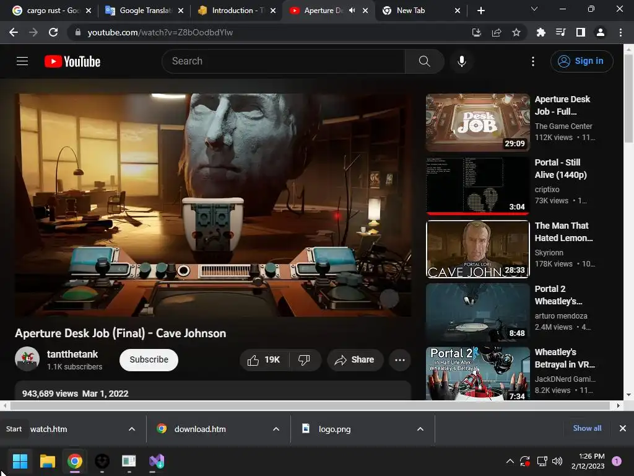Screen dimensions: 634x476
Task: Open File Explorer from taskbar
Action: pos(47,461)
